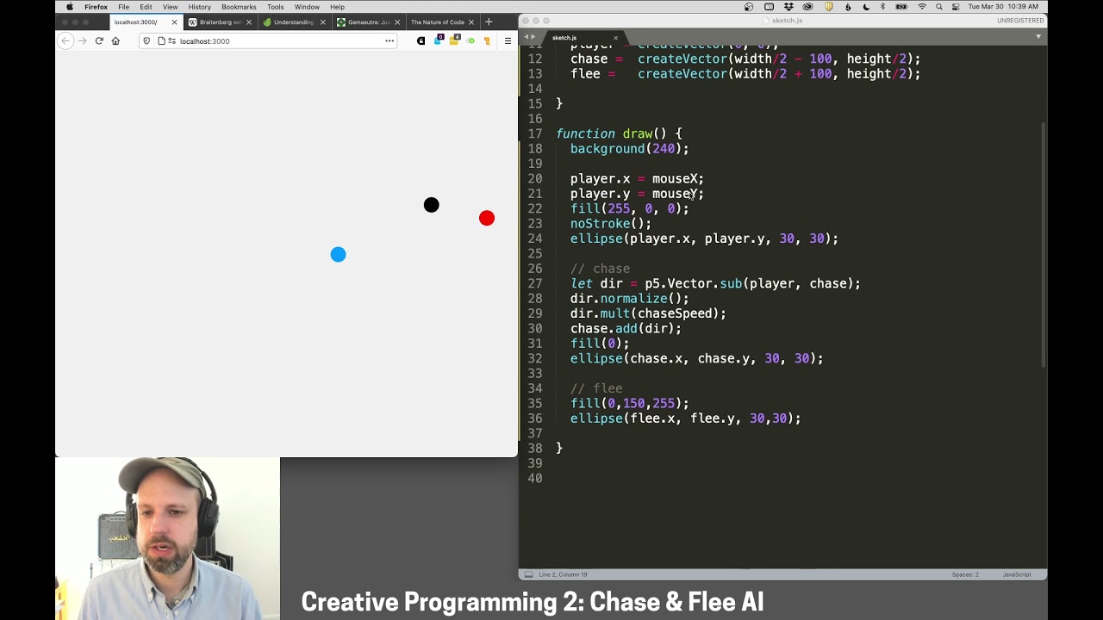
Task: Click the battery status icon
Action: coord(901,7)
